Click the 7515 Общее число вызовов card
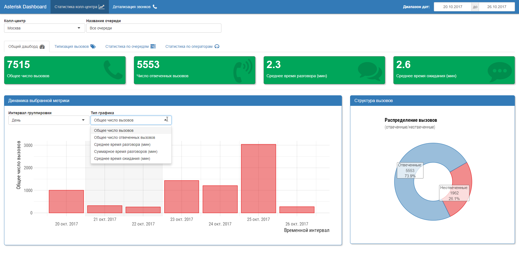Image resolution: width=519 pixels, height=263 pixels. 65,70
